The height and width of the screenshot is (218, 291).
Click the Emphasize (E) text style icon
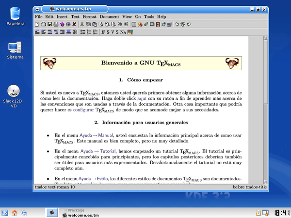(x=103, y=32)
